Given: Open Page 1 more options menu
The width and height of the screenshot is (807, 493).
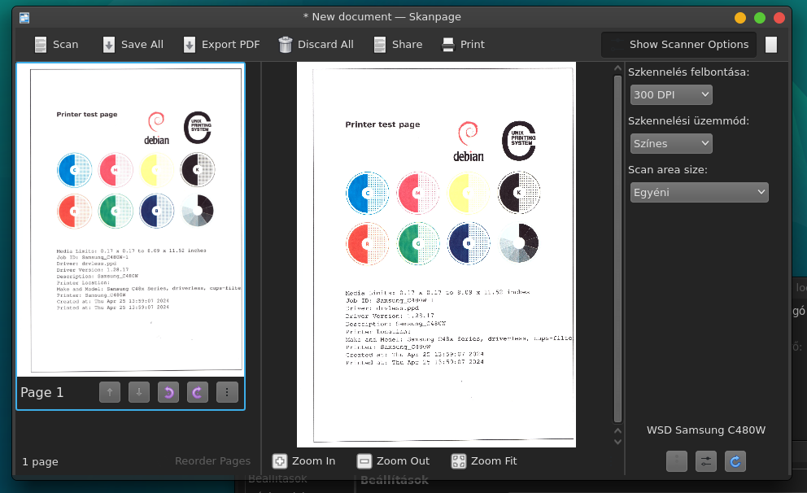Looking at the screenshot, I should [x=227, y=392].
